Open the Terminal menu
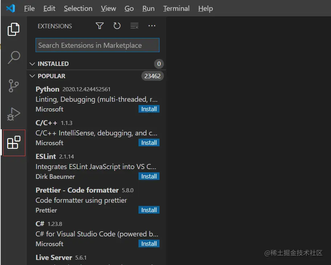 [x=176, y=8]
